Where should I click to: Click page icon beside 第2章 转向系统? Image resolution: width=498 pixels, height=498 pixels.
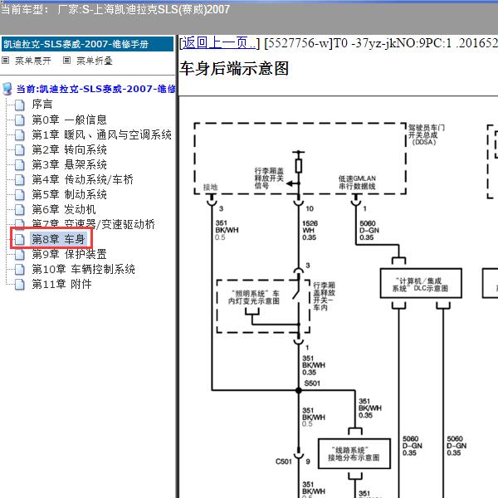click(x=20, y=149)
